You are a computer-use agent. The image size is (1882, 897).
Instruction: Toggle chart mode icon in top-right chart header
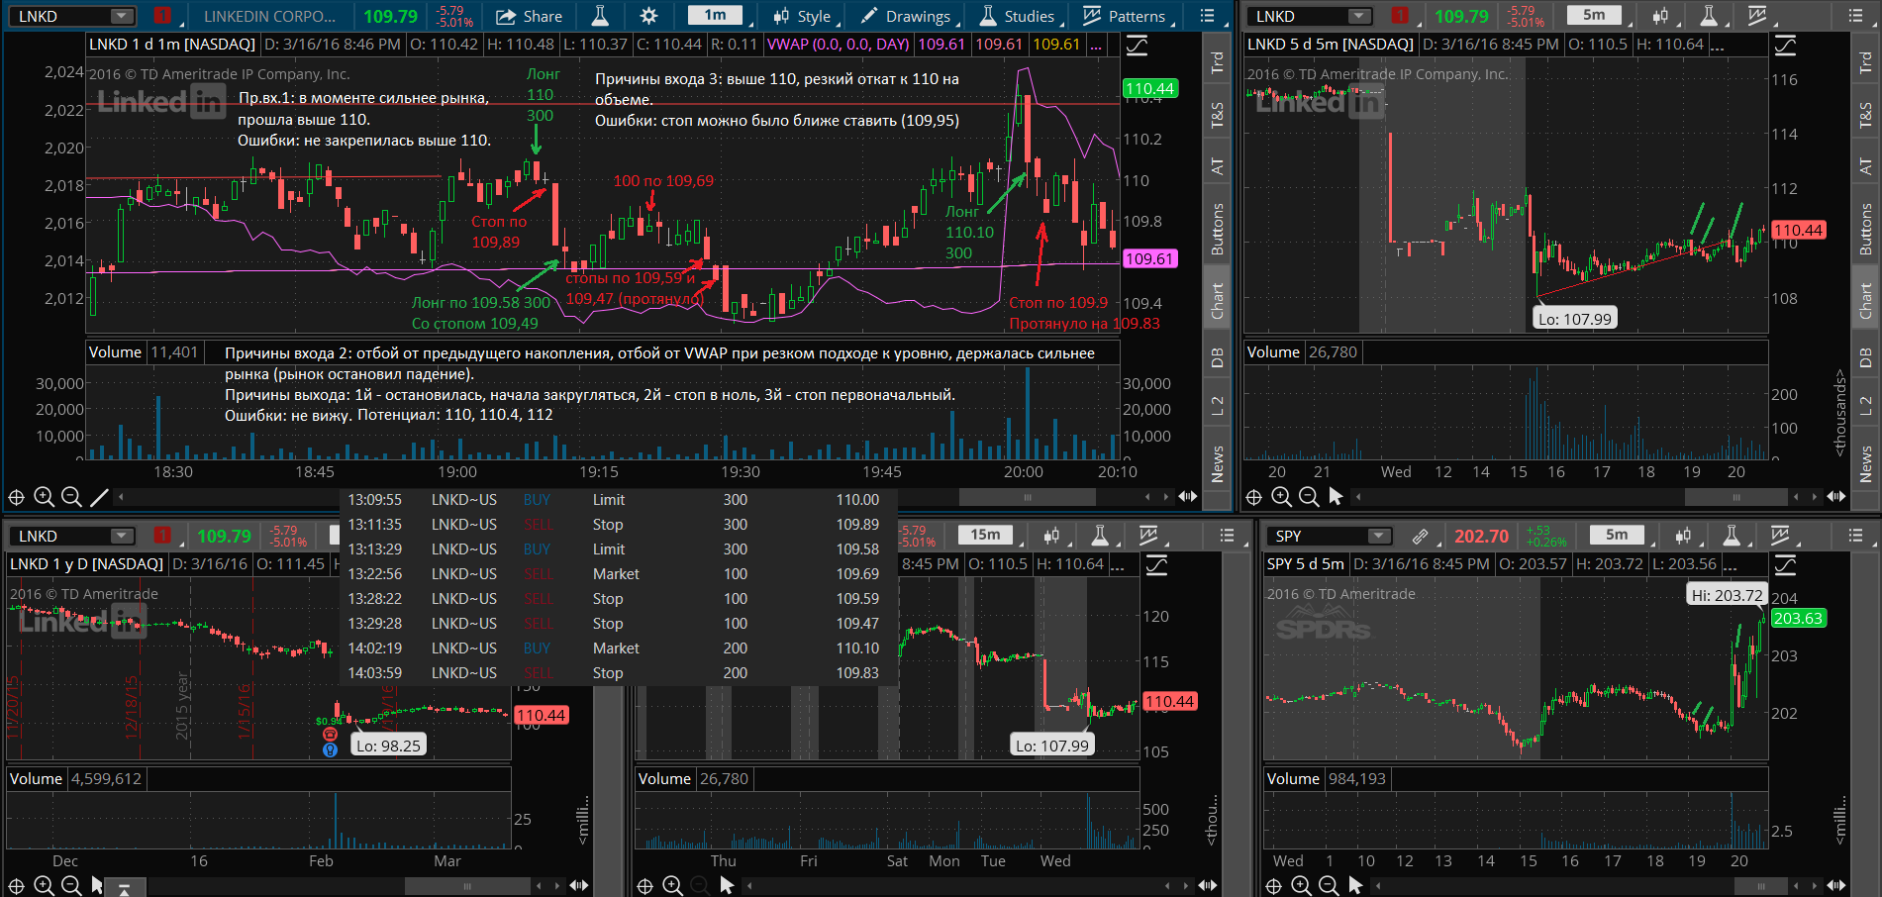(1785, 45)
